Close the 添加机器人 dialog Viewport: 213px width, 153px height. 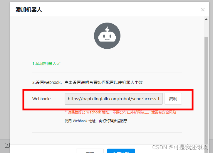pos(203,10)
